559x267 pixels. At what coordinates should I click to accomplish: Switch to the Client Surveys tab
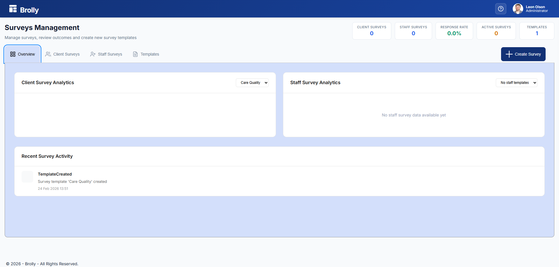(66, 54)
